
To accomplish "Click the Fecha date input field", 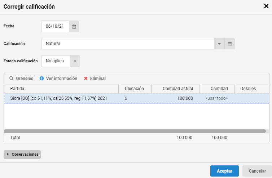I will tap(55, 26).
